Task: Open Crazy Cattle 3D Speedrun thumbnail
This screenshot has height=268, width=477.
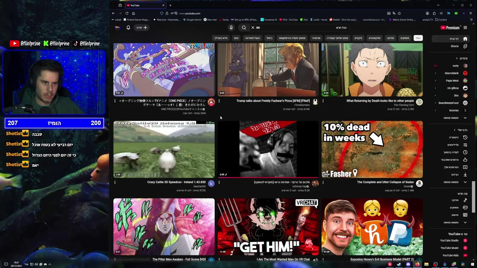Action: (x=164, y=149)
